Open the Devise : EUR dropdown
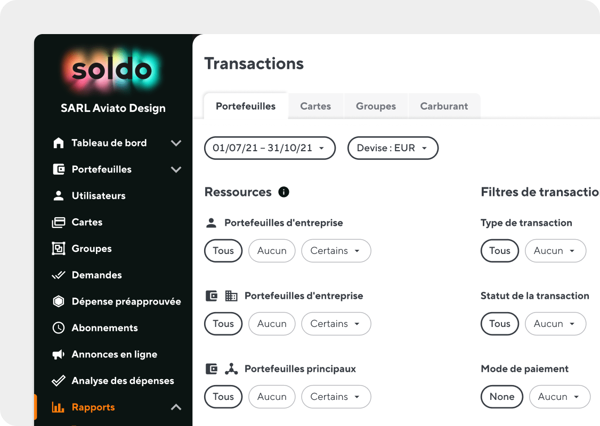This screenshot has height=426, width=600. coord(393,148)
